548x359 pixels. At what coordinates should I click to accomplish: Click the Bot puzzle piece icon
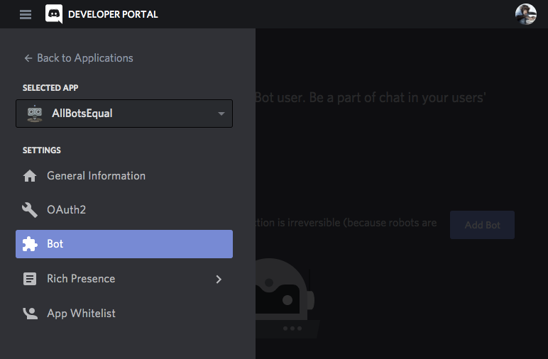pyautogui.click(x=30, y=244)
